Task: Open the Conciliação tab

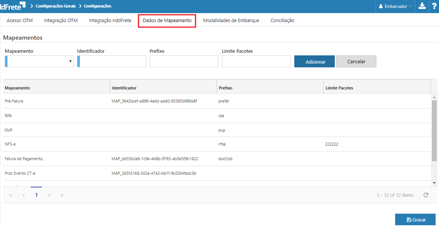Action: 282,21
